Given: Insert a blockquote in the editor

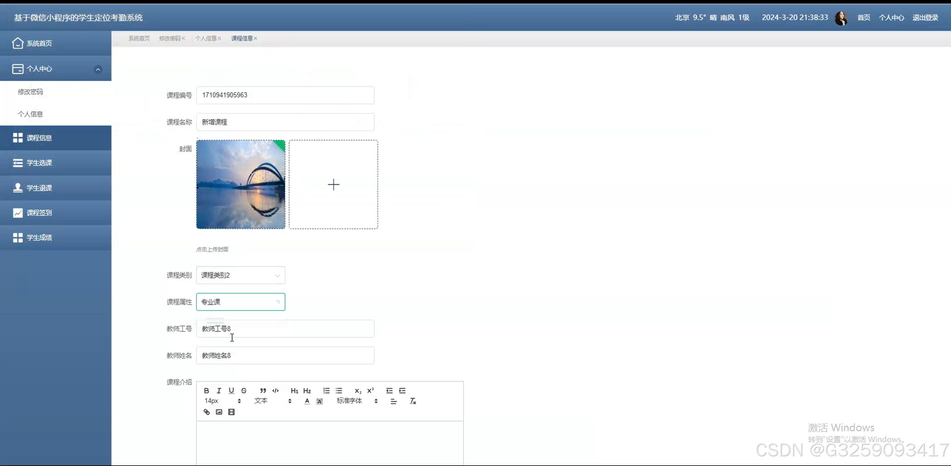Looking at the screenshot, I should (x=263, y=390).
